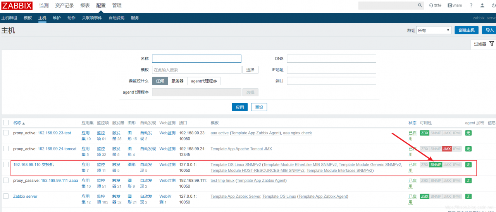Open 已启用 status of tomcat host

click(x=413, y=152)
